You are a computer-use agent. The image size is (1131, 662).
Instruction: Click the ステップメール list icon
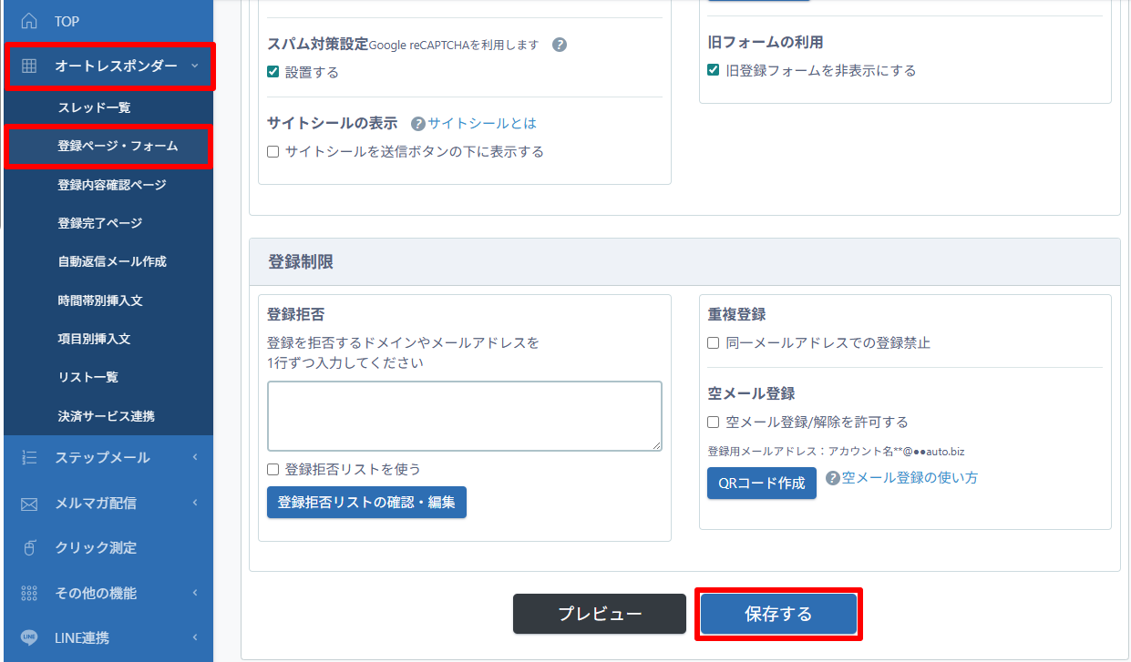pyautogui.click(x=29, y=457)
